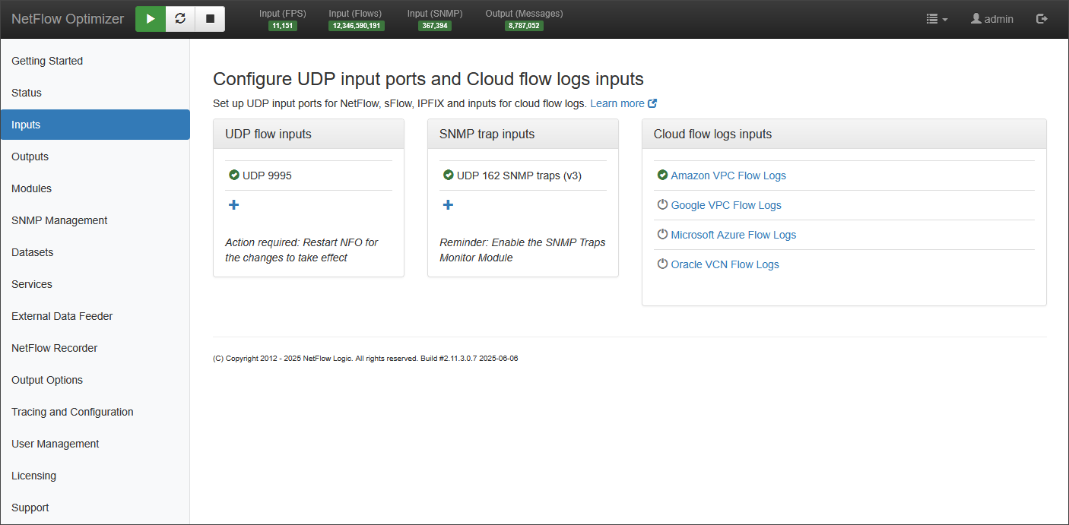Restart NFO with the refresh icon button

(180, 19)
